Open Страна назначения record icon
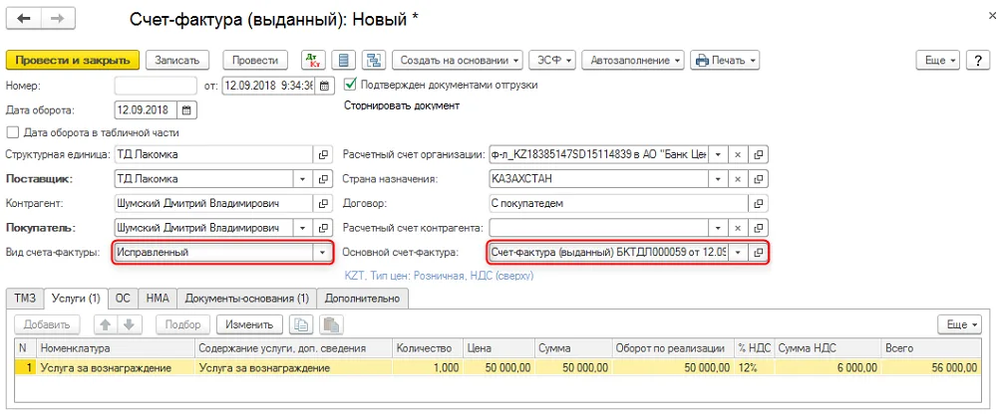Screen dimensions: 997x414 [x=758, y=178]
